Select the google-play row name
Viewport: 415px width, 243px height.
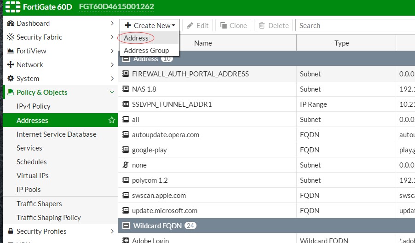point(149,150)
